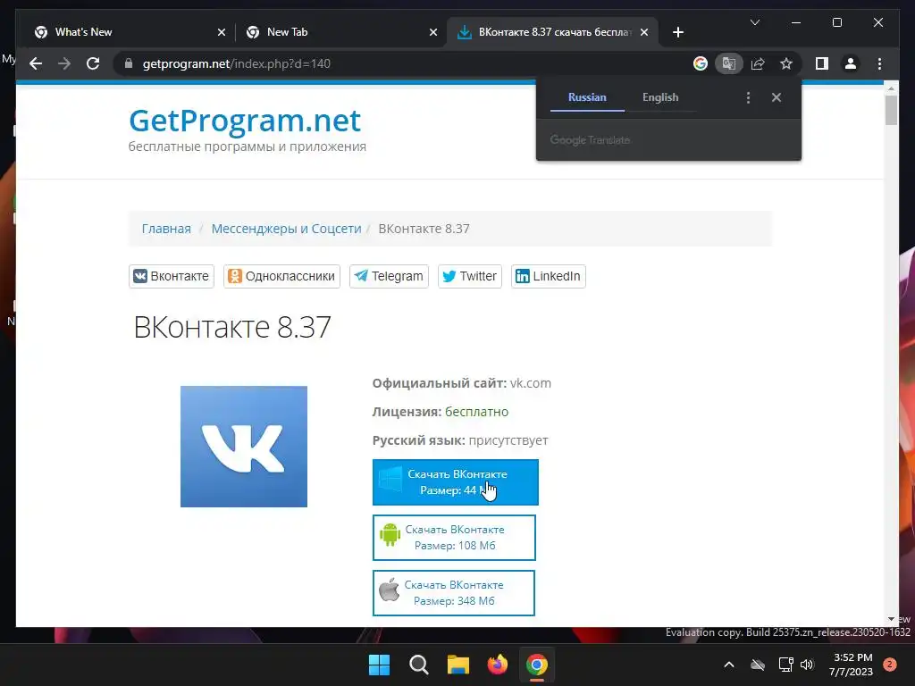The width and height of the screenshot is (915, 686).
Task: Go back with the browser back arrow
Action: [36, 63]
